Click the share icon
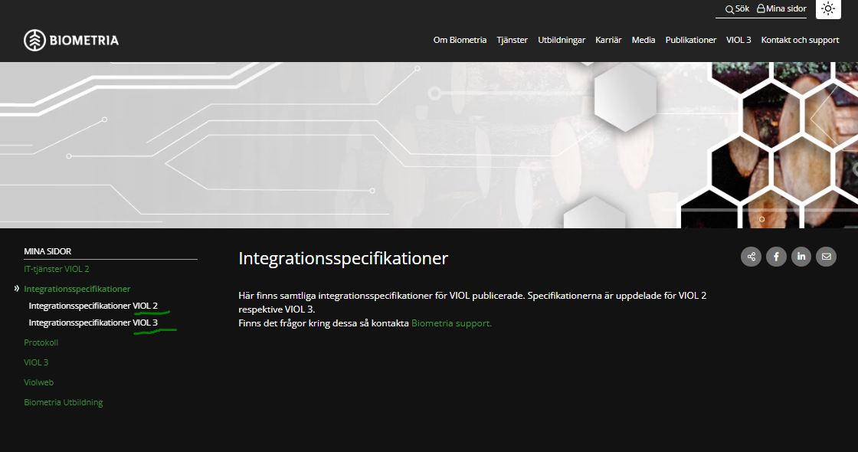This screenshot has width=858, height=452. (751, 257)
